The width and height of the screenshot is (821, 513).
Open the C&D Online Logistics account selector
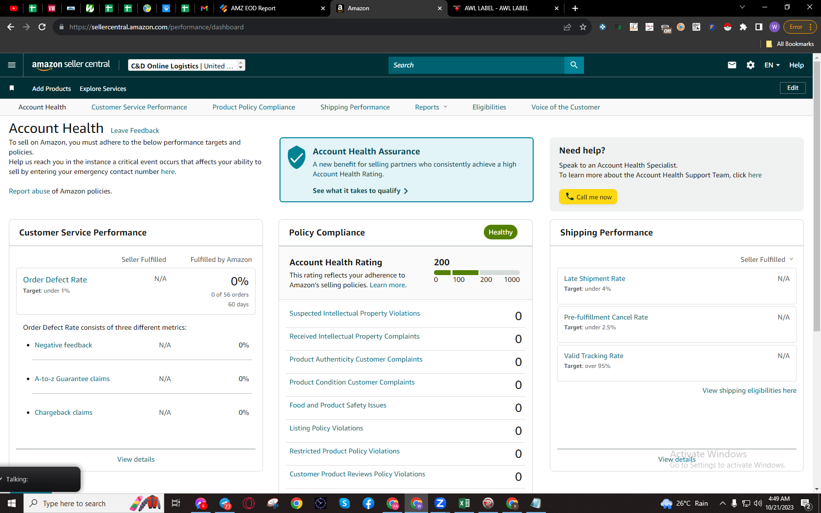tap(187, 65)
